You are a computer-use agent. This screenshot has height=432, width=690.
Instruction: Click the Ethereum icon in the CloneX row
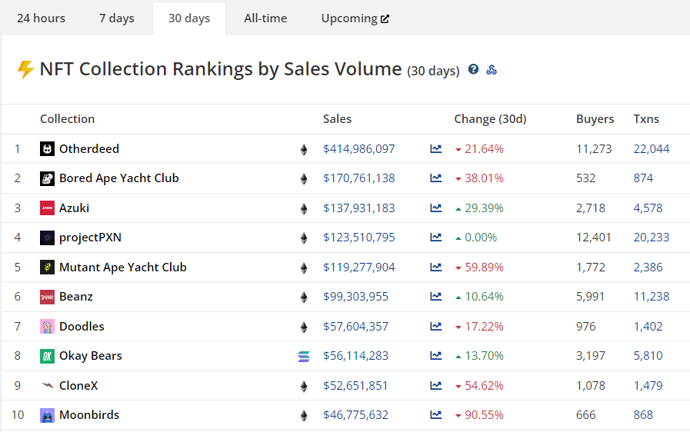pos(304,386)
